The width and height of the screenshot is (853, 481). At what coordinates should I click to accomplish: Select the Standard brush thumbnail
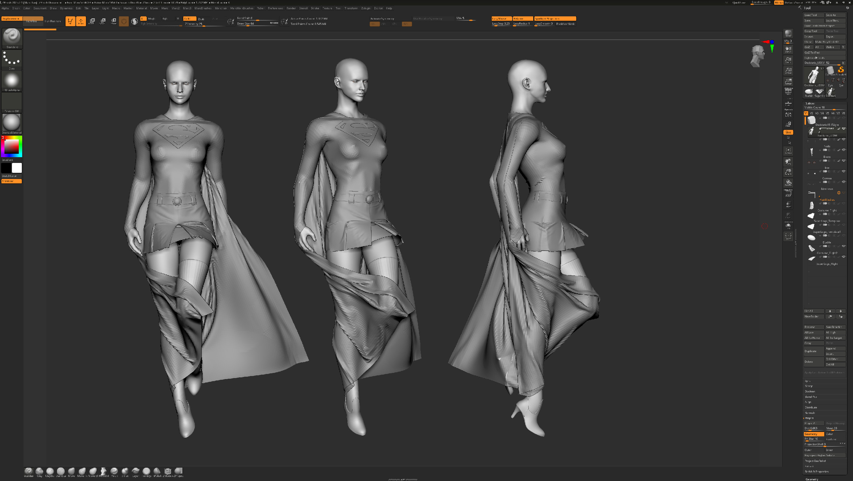12,38
